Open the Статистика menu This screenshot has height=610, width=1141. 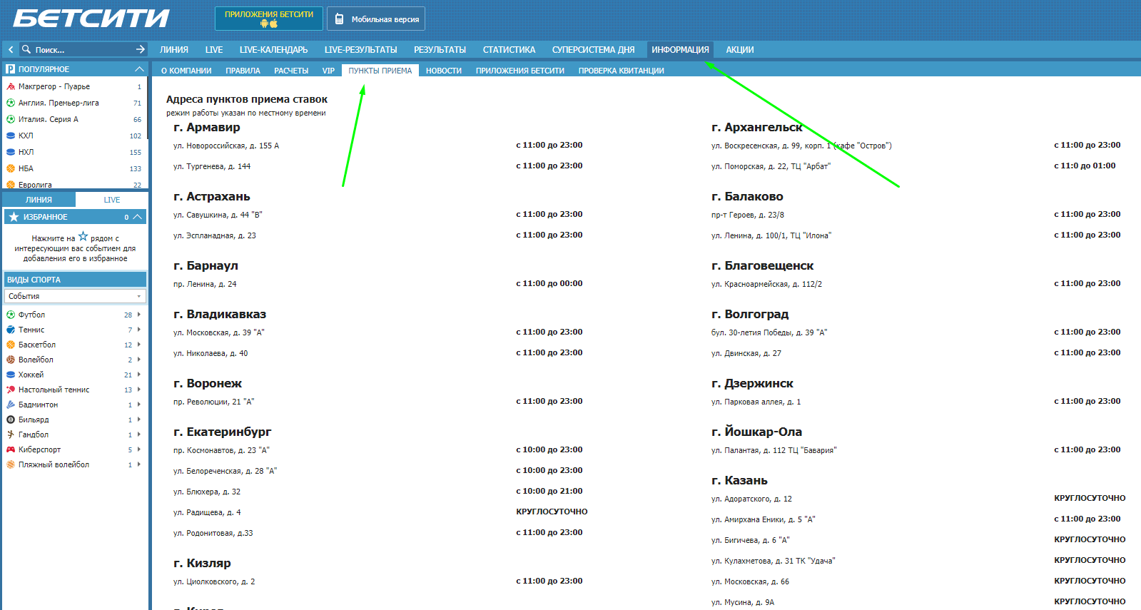point(509,50)
